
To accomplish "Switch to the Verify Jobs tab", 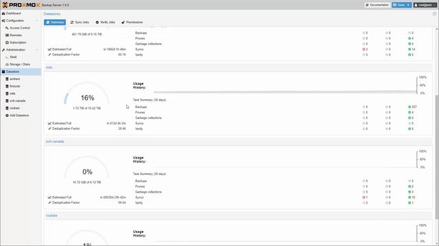I will pos(105,22).
